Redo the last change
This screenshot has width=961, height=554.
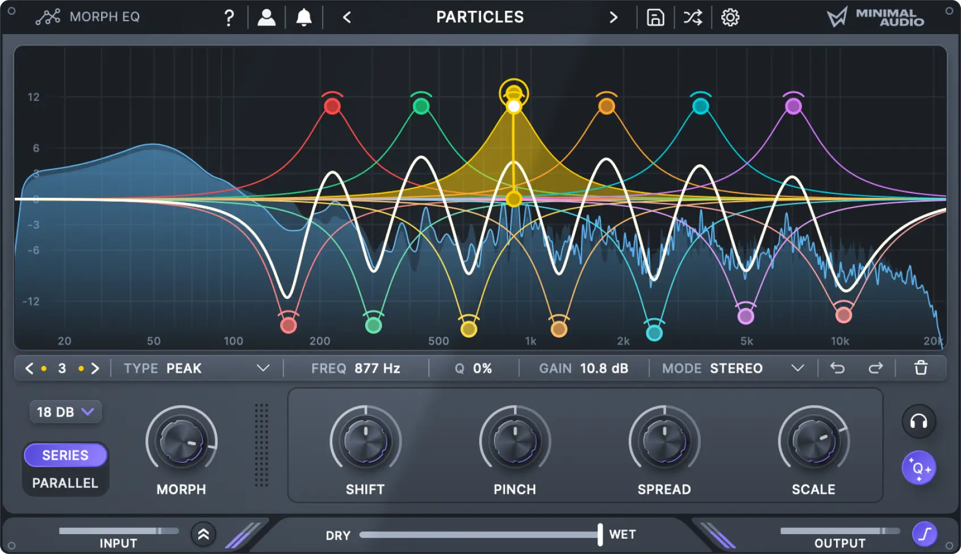(875, 368)
